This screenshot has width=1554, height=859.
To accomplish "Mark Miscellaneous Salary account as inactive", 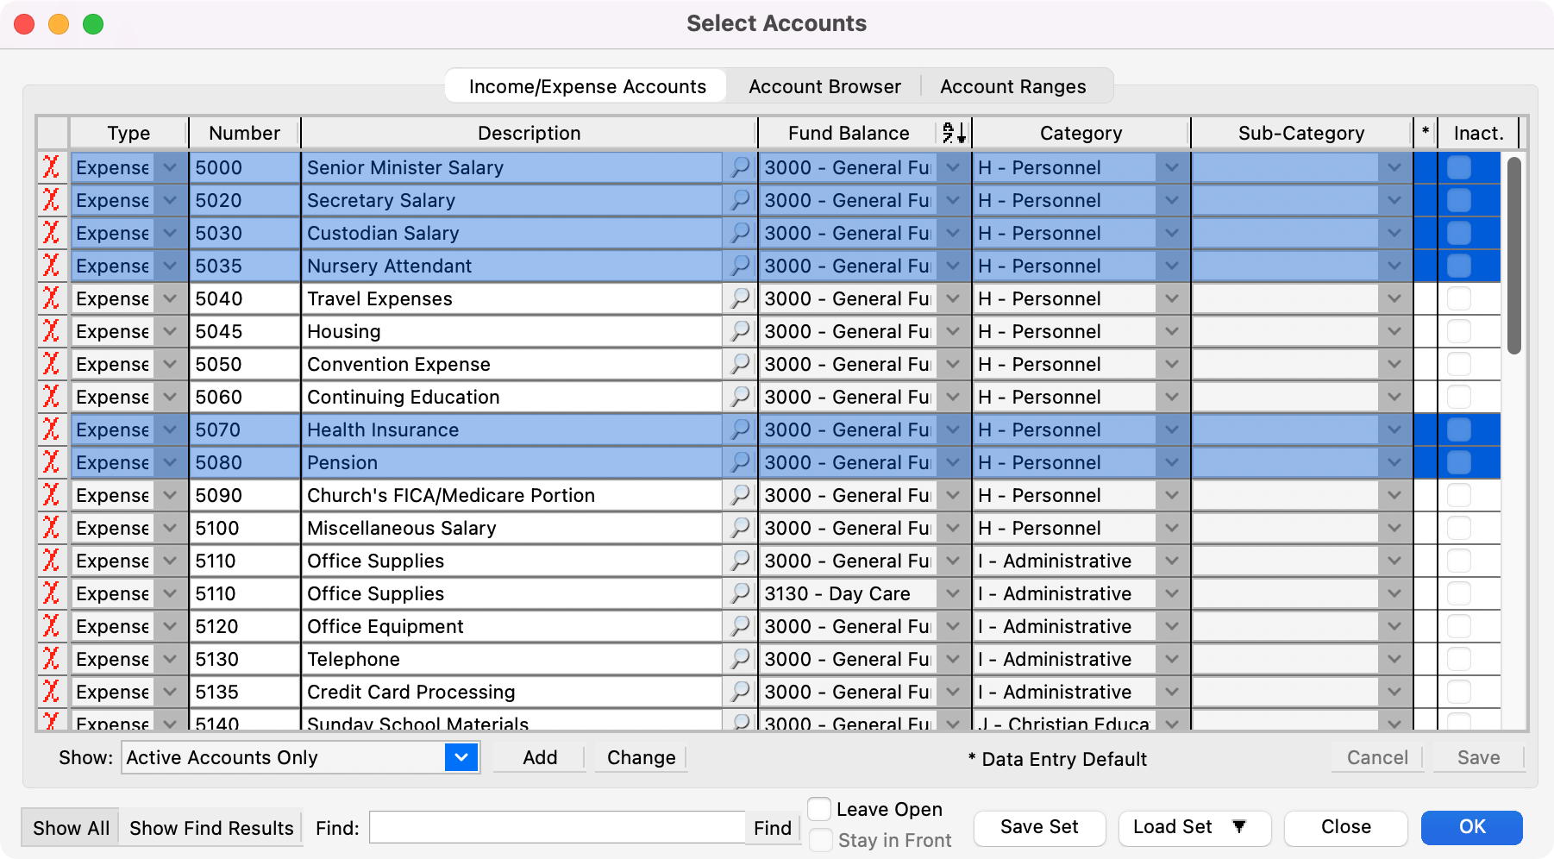I will 1458,528.
